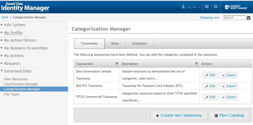Click the Quest One Identity Manager logo
This screenshot has height=125, width=253.
coord(25,7)
